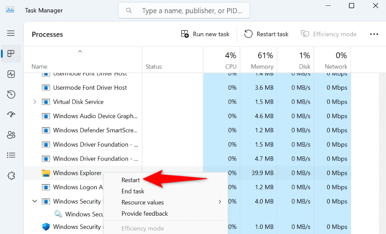Select the Windows Logon process row
Screen dimensions: 386x234
pos(74,187)
